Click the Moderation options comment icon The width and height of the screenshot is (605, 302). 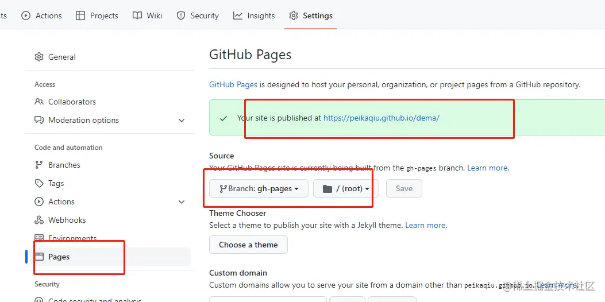point(39,120)
